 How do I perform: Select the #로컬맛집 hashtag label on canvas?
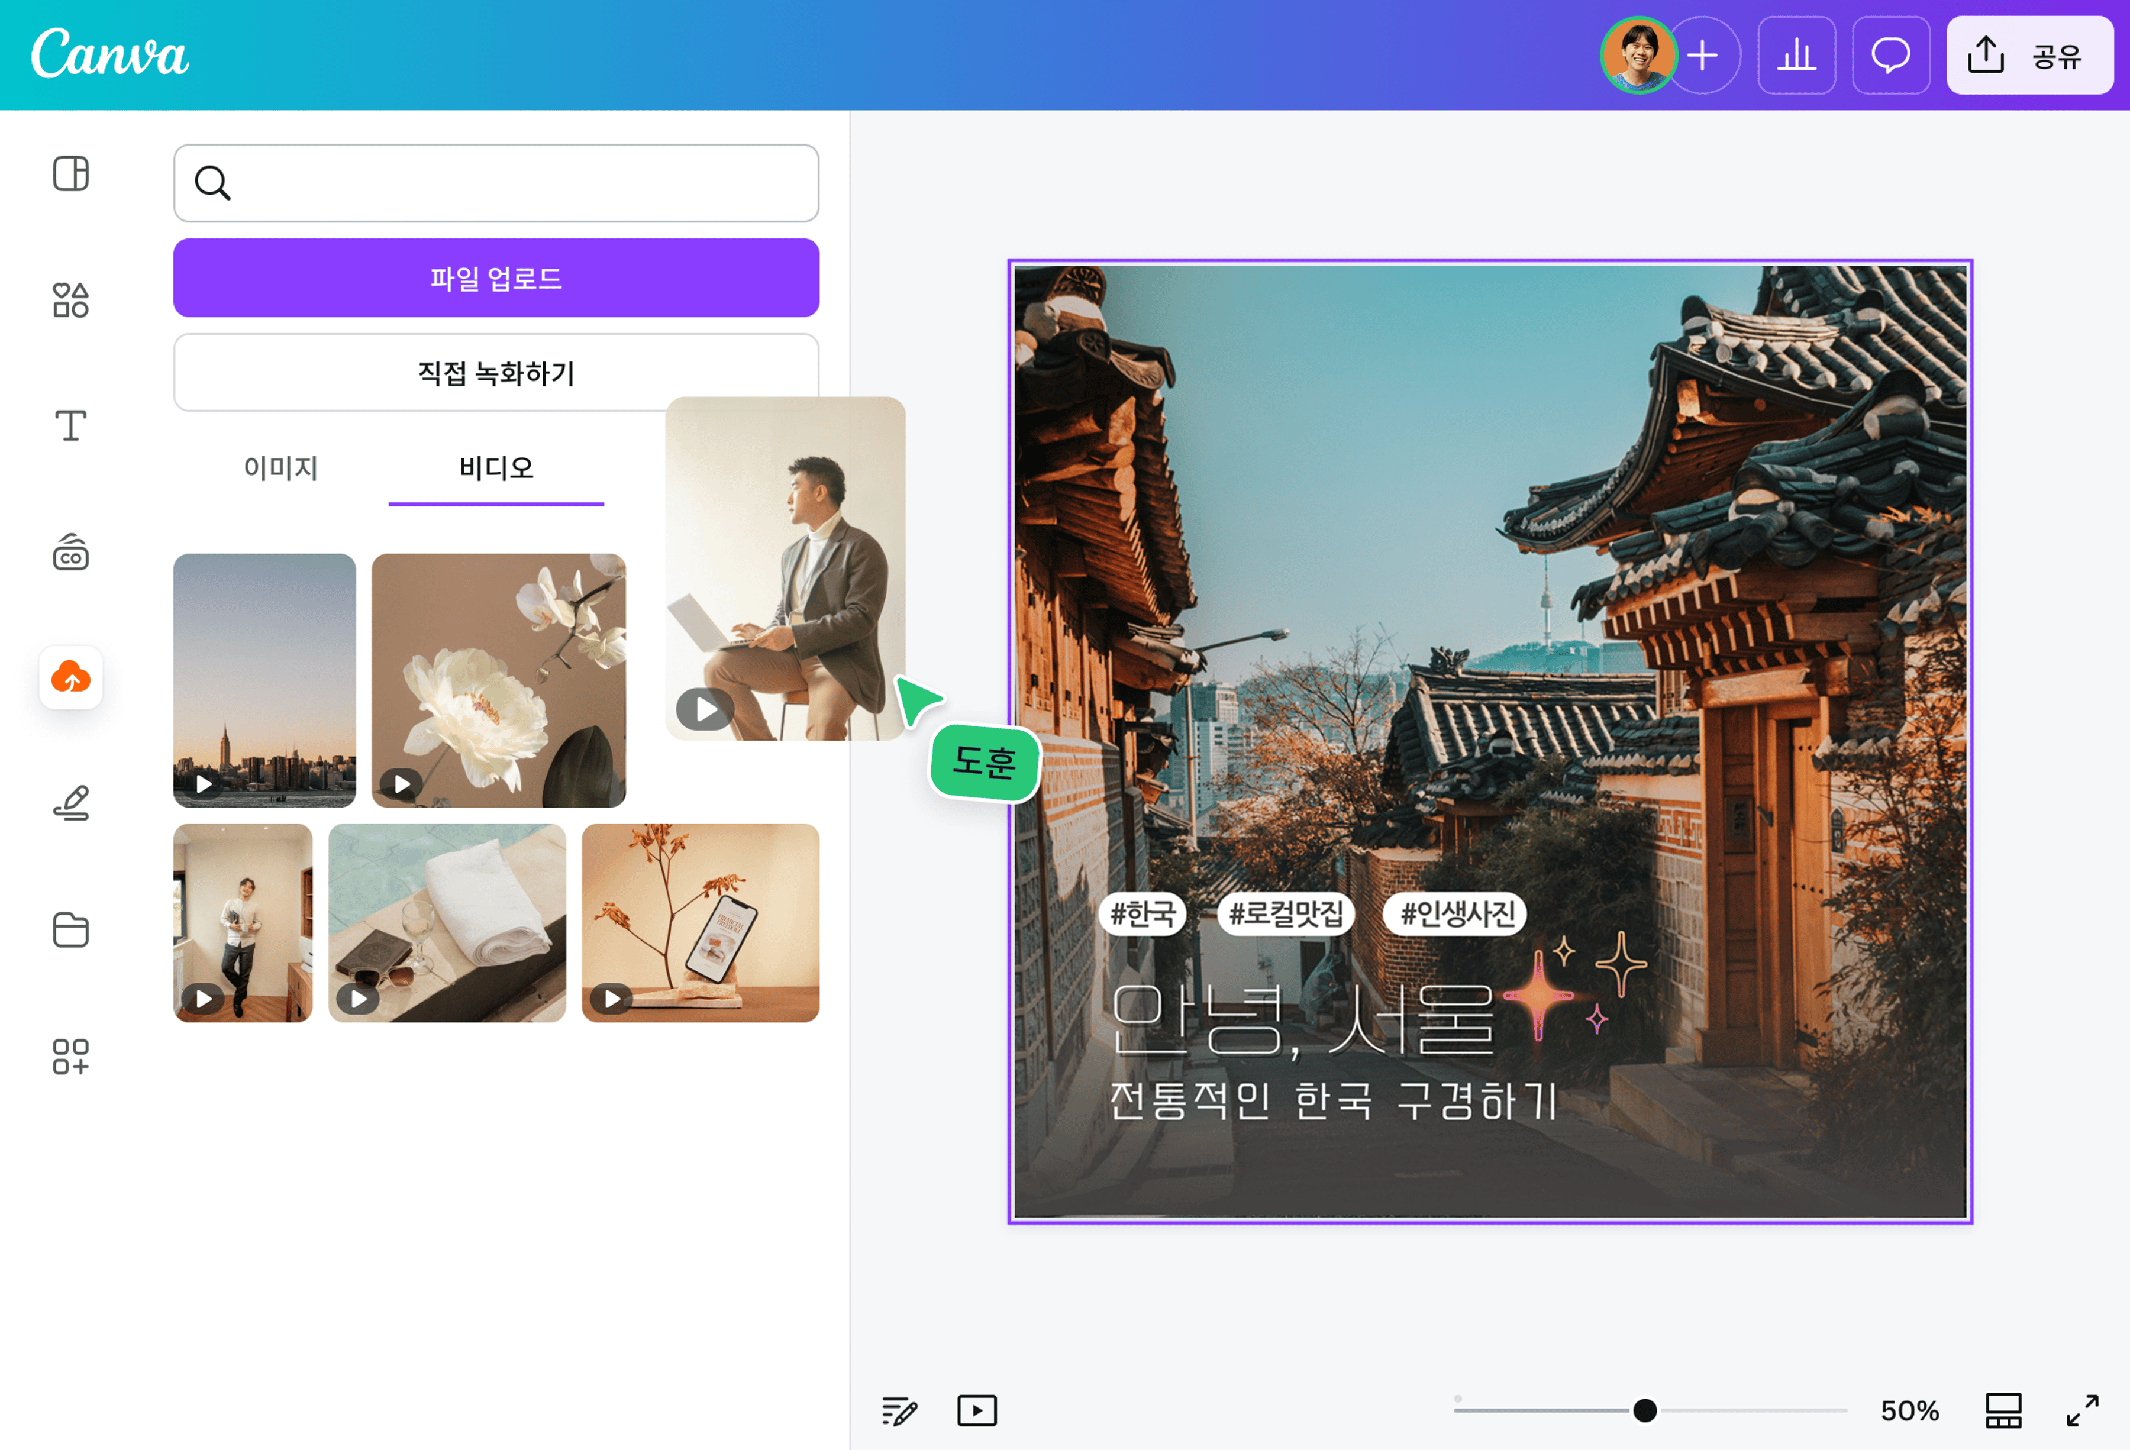click(x=1286, y=914)
